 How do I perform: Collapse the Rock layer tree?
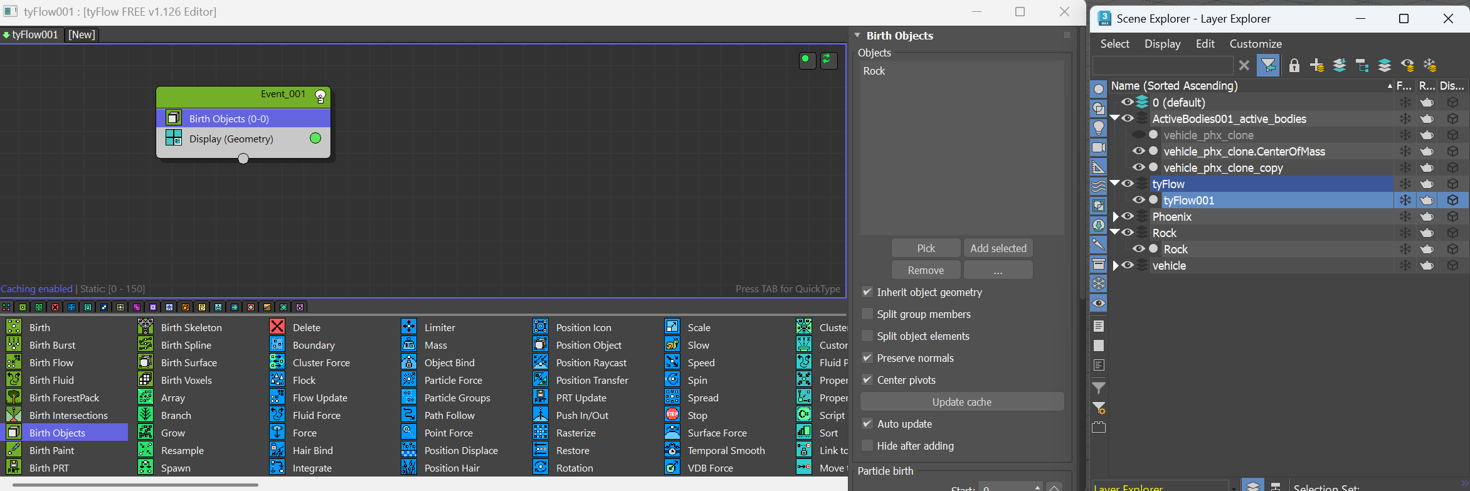1115,232
